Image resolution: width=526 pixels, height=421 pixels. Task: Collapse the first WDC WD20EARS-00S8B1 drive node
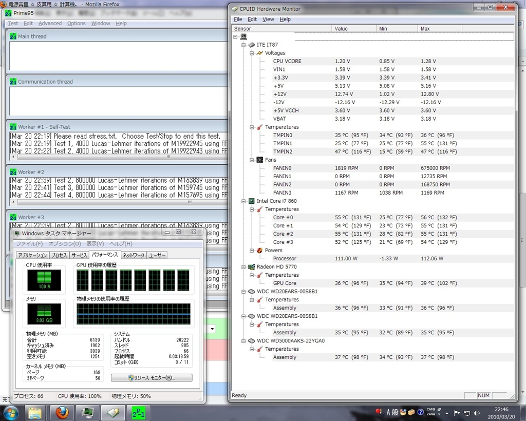[243, 291]
